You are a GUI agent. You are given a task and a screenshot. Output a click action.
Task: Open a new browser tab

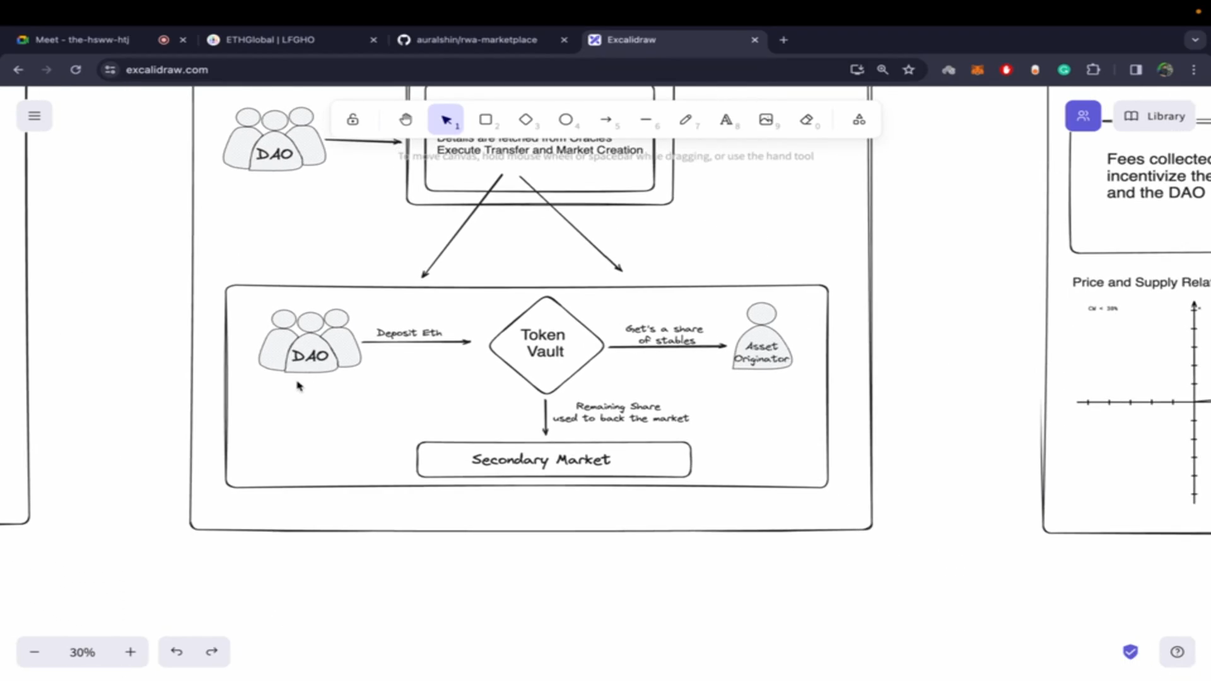pyautogui.click(x=783, y=40)
